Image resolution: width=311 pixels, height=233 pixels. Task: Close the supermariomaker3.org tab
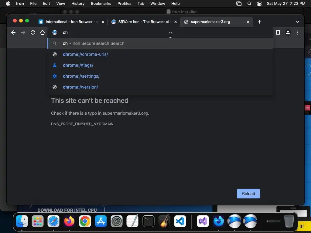248,22
